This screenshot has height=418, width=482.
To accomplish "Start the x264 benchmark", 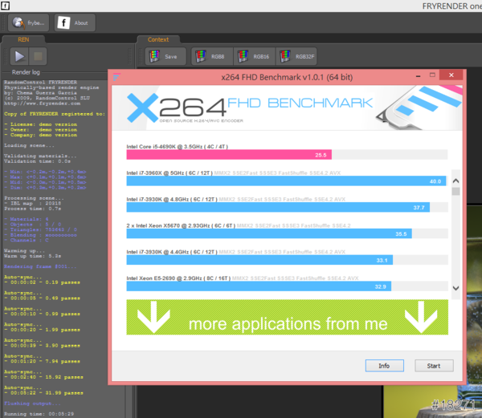I will 434,366.
